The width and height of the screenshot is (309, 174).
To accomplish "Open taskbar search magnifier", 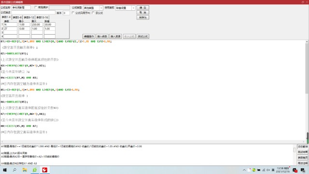I will [14, 170].
